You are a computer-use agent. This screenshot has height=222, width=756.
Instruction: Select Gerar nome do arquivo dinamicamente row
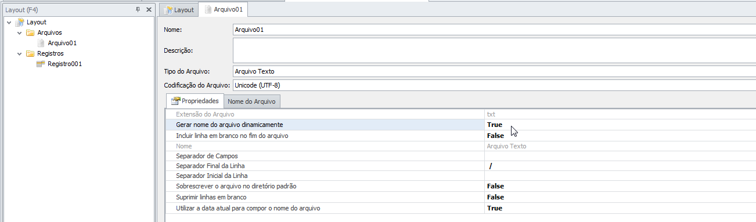click(x=461, y=125)
